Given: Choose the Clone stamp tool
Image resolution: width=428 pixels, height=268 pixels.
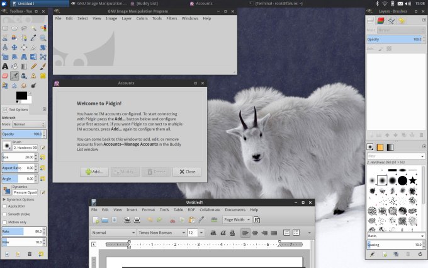Looking at the screenshot, I should 33,76.
